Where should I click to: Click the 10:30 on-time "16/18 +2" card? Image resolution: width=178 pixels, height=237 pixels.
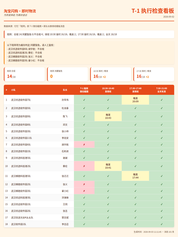(111, 74)
